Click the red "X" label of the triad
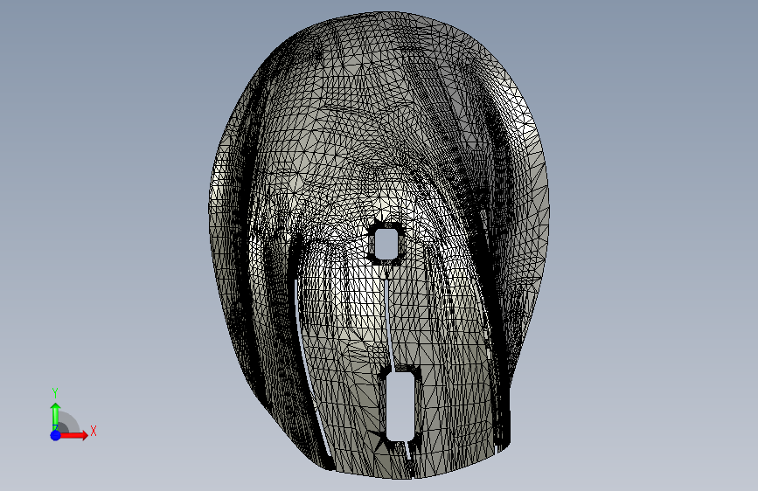 click(94, 431)
